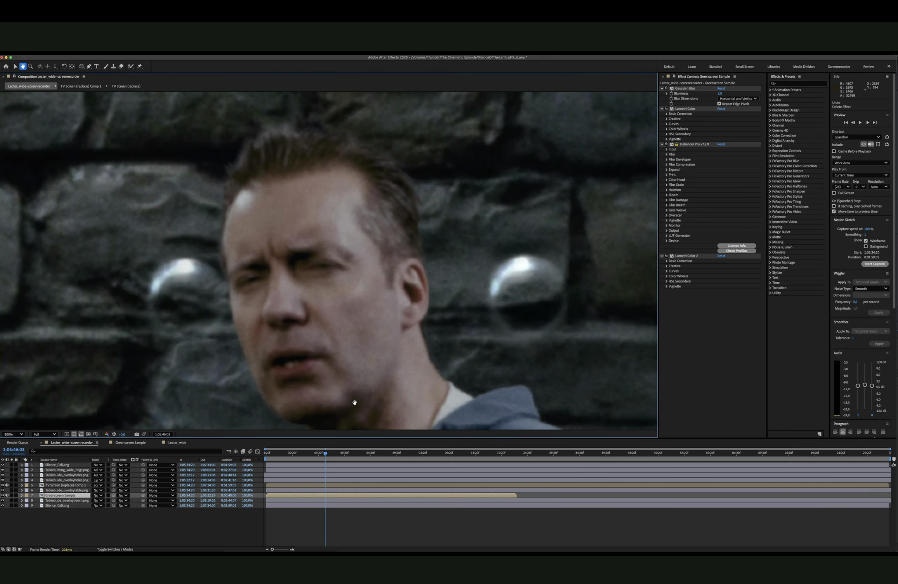Open the Render Queue tab
The height and width of the screenshot is (584, 898).
17,443
